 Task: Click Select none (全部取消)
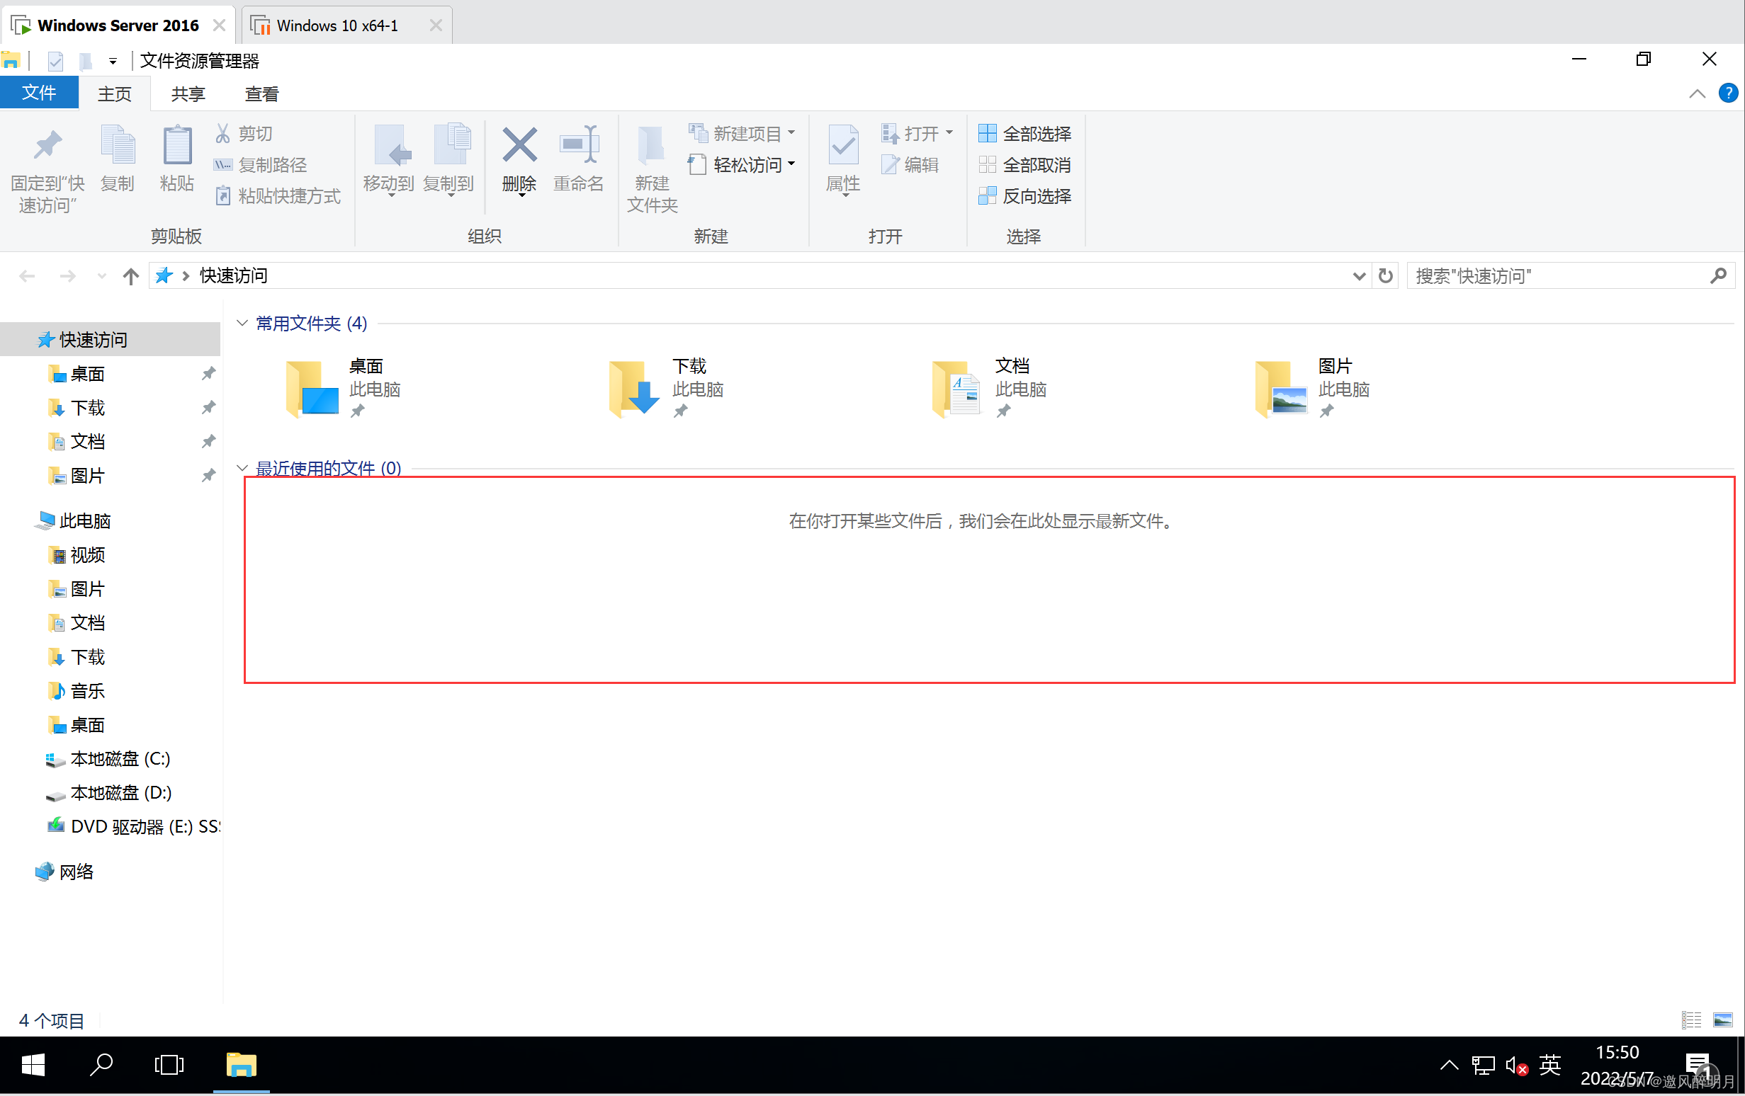coord(1024,165)
